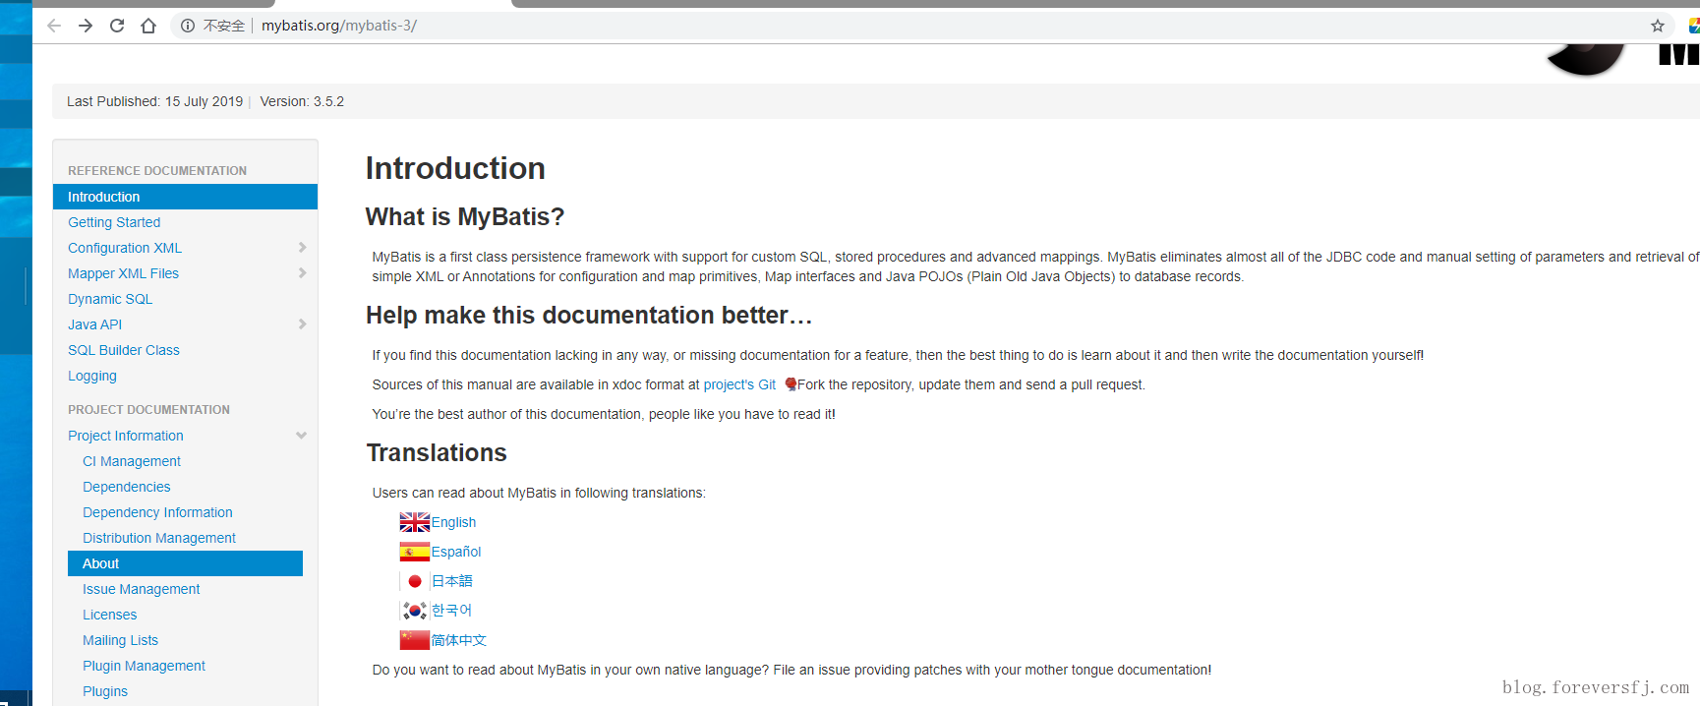Expand the Mapper XML Files submenu arrow
This screenshot has width=1700, height=706.
click(x=302, y=273)
